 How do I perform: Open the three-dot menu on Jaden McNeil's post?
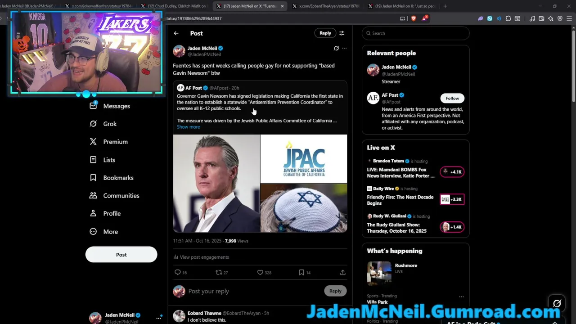click(x=344, y=48)
